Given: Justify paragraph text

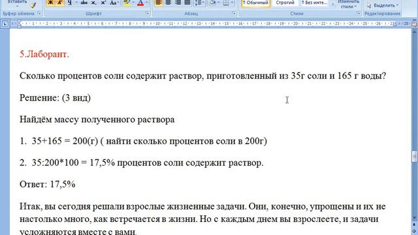Looking at the screenshot, I should [x=187, y=3].
